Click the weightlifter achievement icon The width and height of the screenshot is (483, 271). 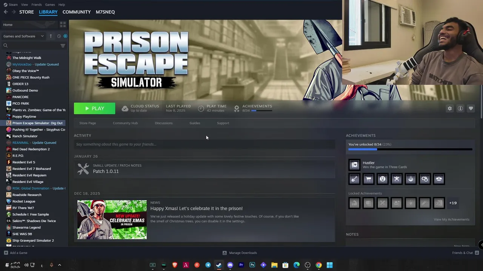pos(397,179)
